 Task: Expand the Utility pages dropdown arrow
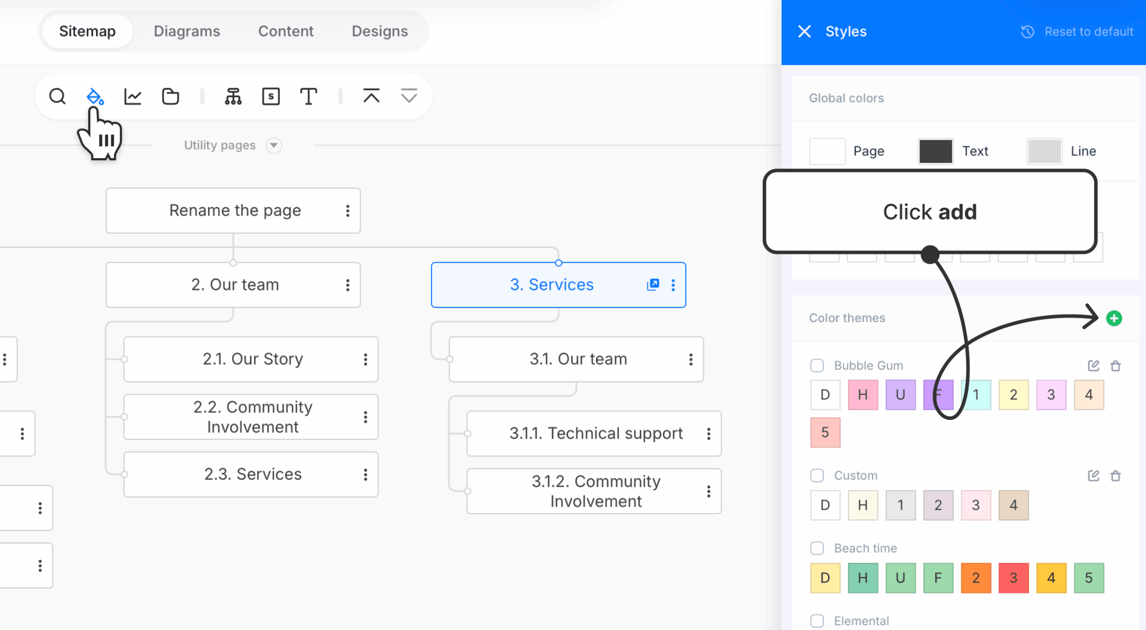point(274,146)
